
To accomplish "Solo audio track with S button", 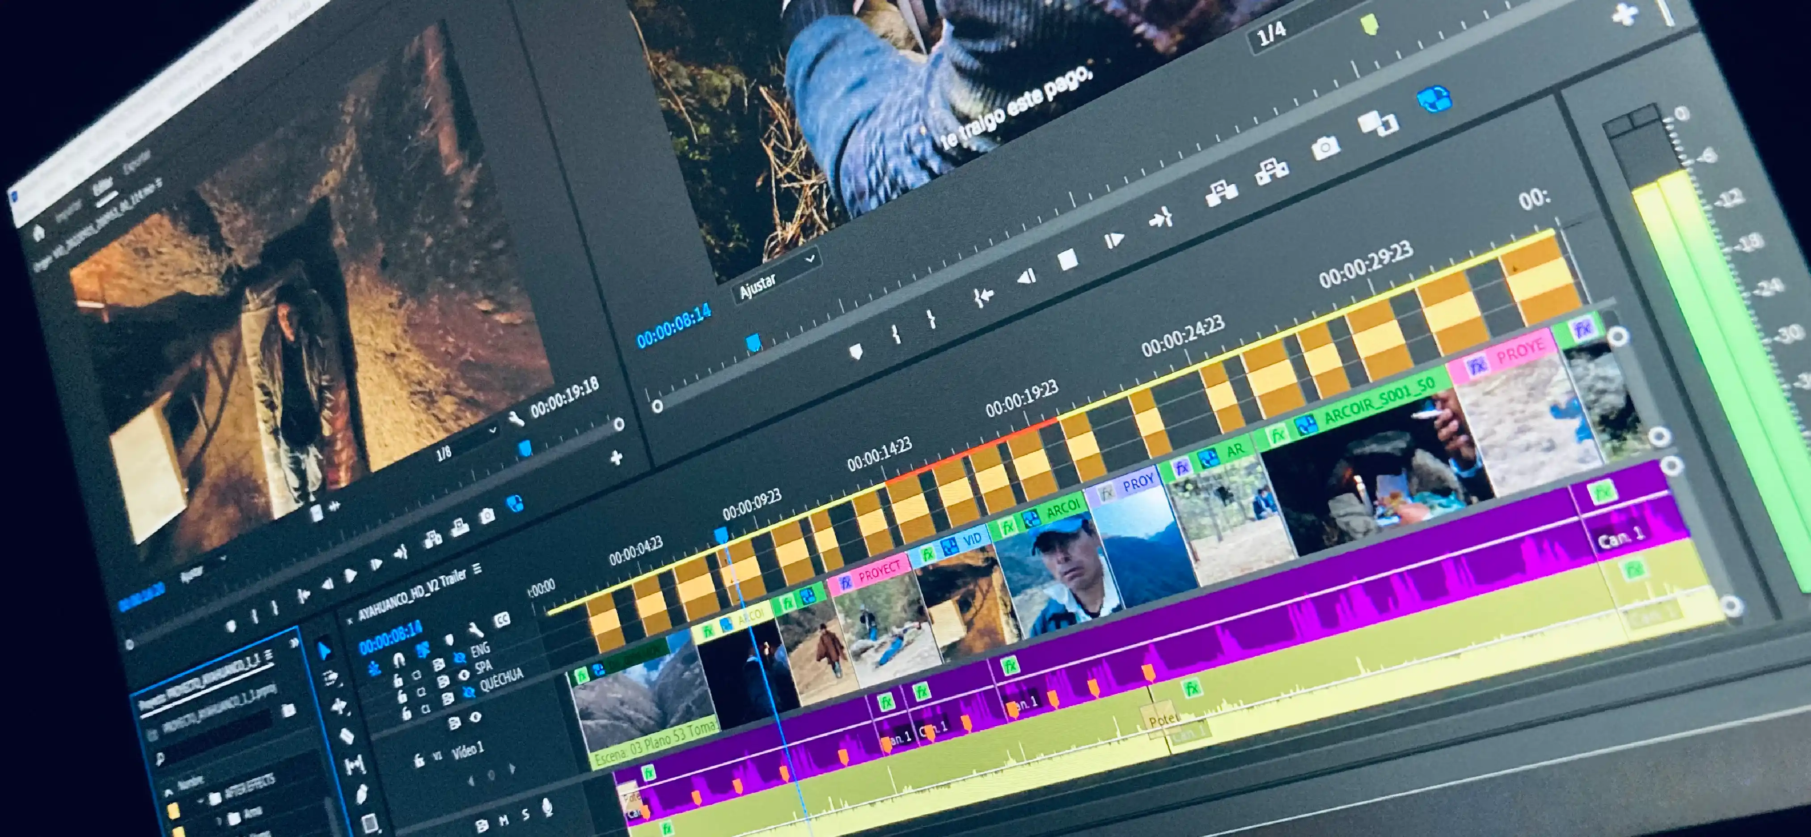I will tap(526, 815).
